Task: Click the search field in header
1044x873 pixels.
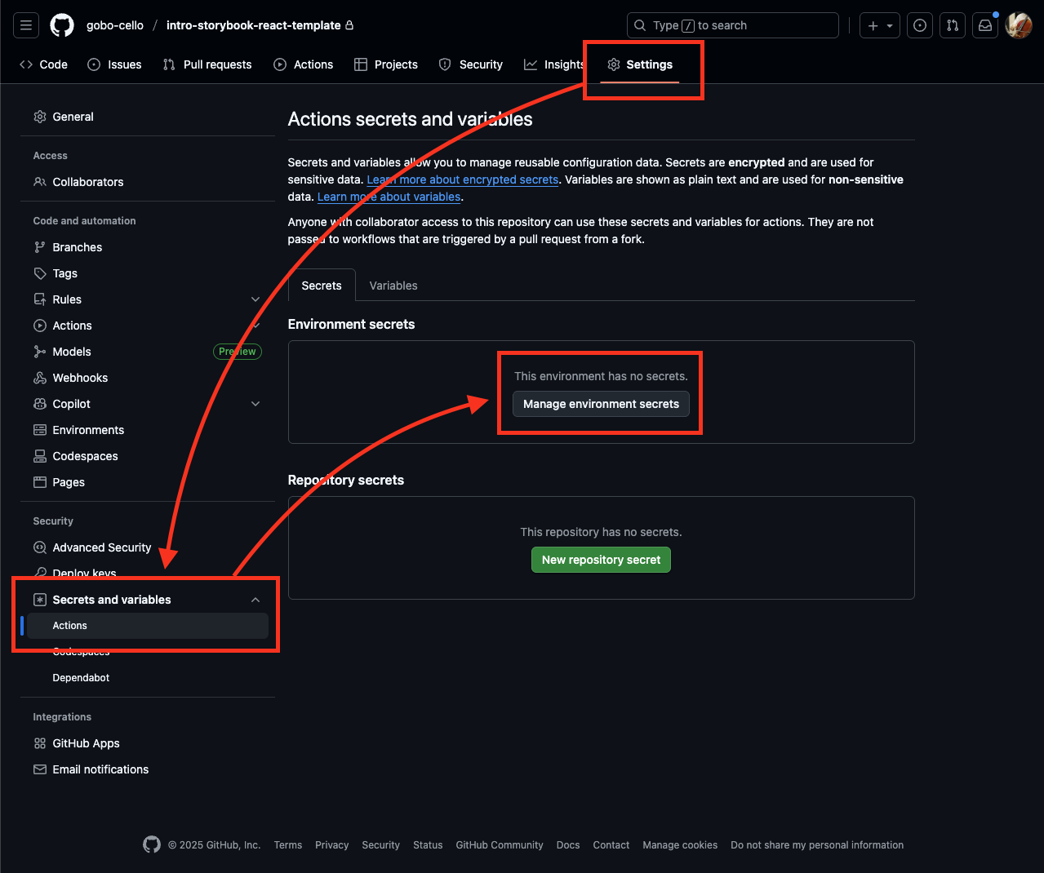Action: 732,25
